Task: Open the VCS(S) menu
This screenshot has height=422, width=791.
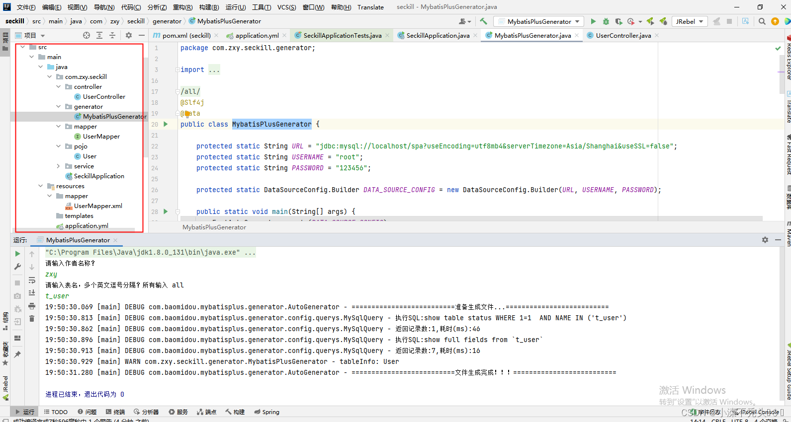Action: point(286,7)
